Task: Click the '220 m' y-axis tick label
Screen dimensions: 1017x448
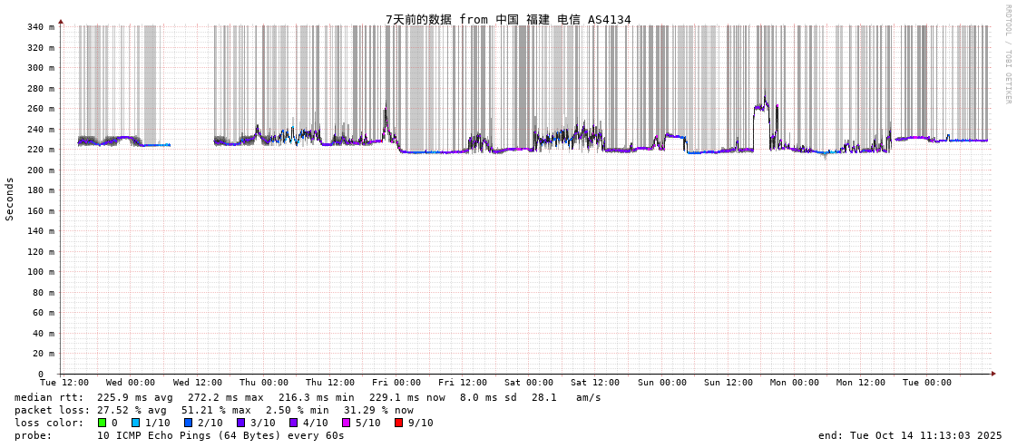Action: (x=40, y=150)
